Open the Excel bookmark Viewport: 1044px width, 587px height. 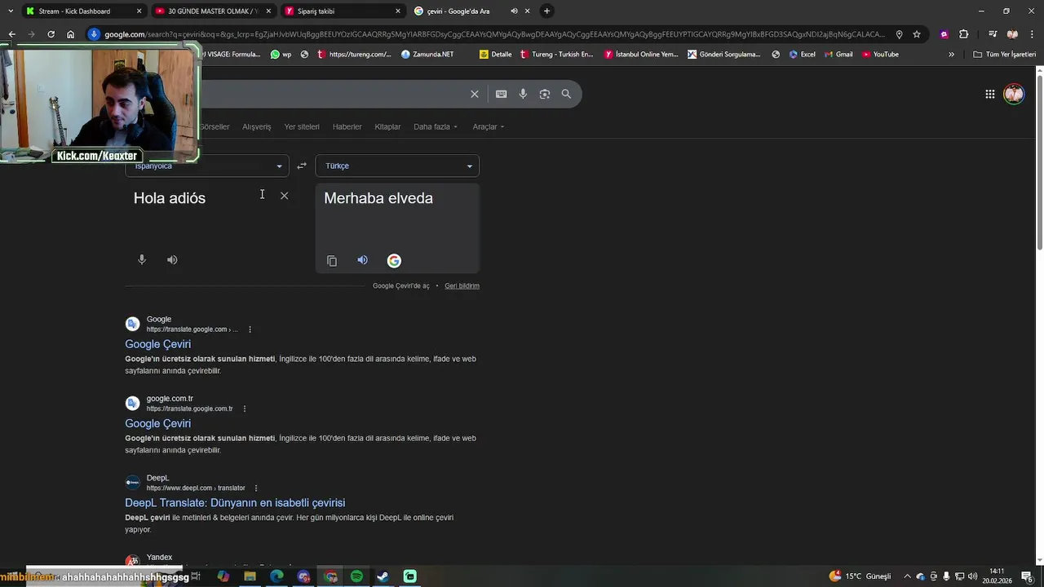tap(802, 55)
